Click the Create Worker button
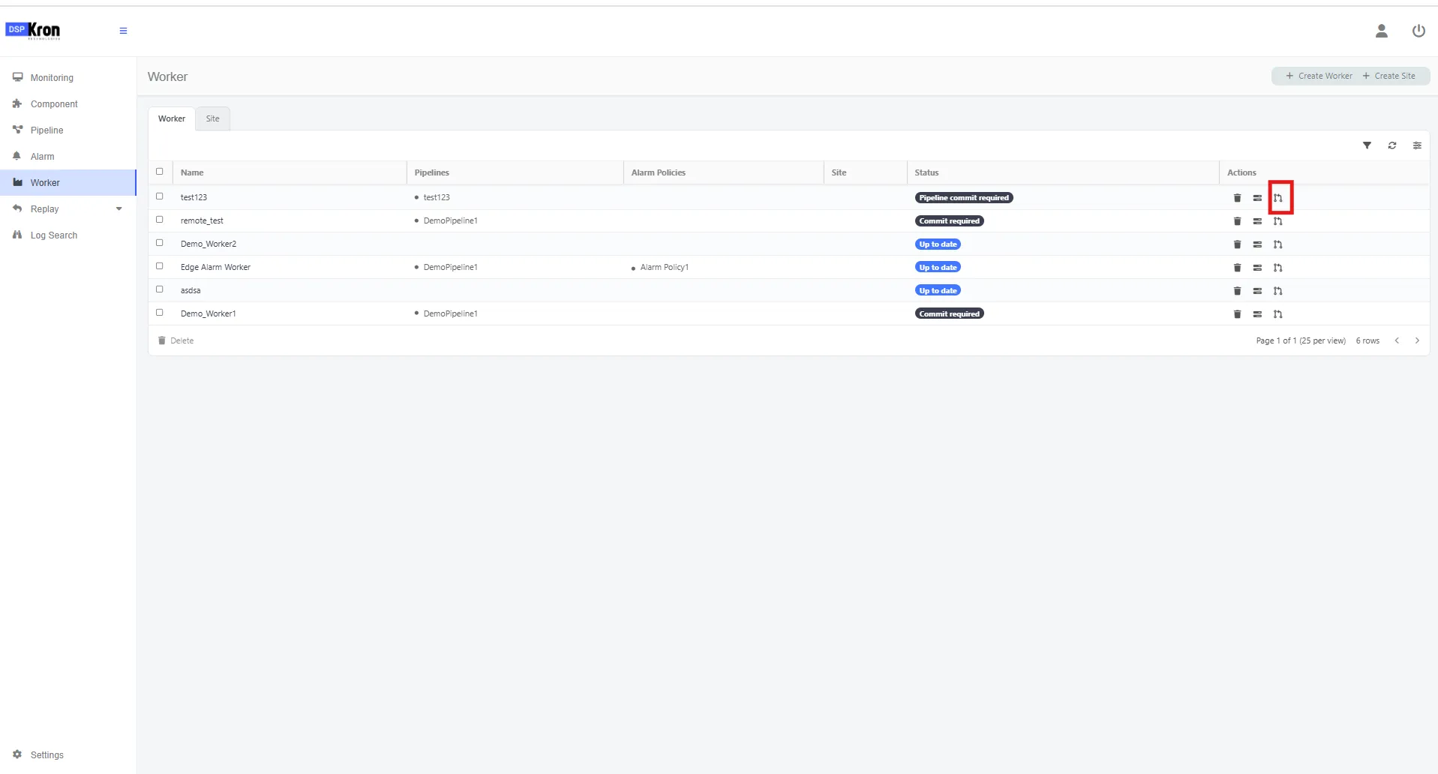1438x774 pixels. tap(1319, 76)
